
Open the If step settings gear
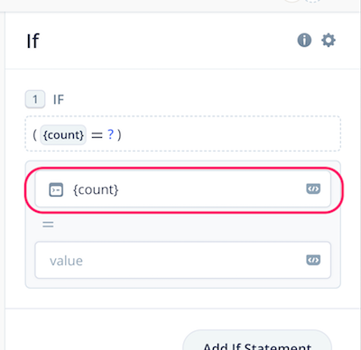[329, 40]
